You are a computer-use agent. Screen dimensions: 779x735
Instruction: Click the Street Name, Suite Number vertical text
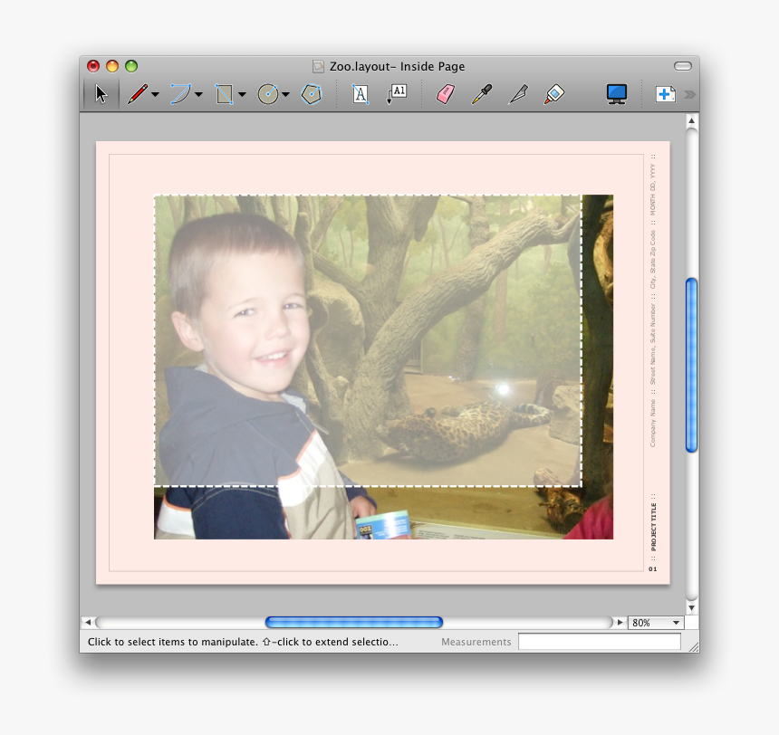coord(653,345)
